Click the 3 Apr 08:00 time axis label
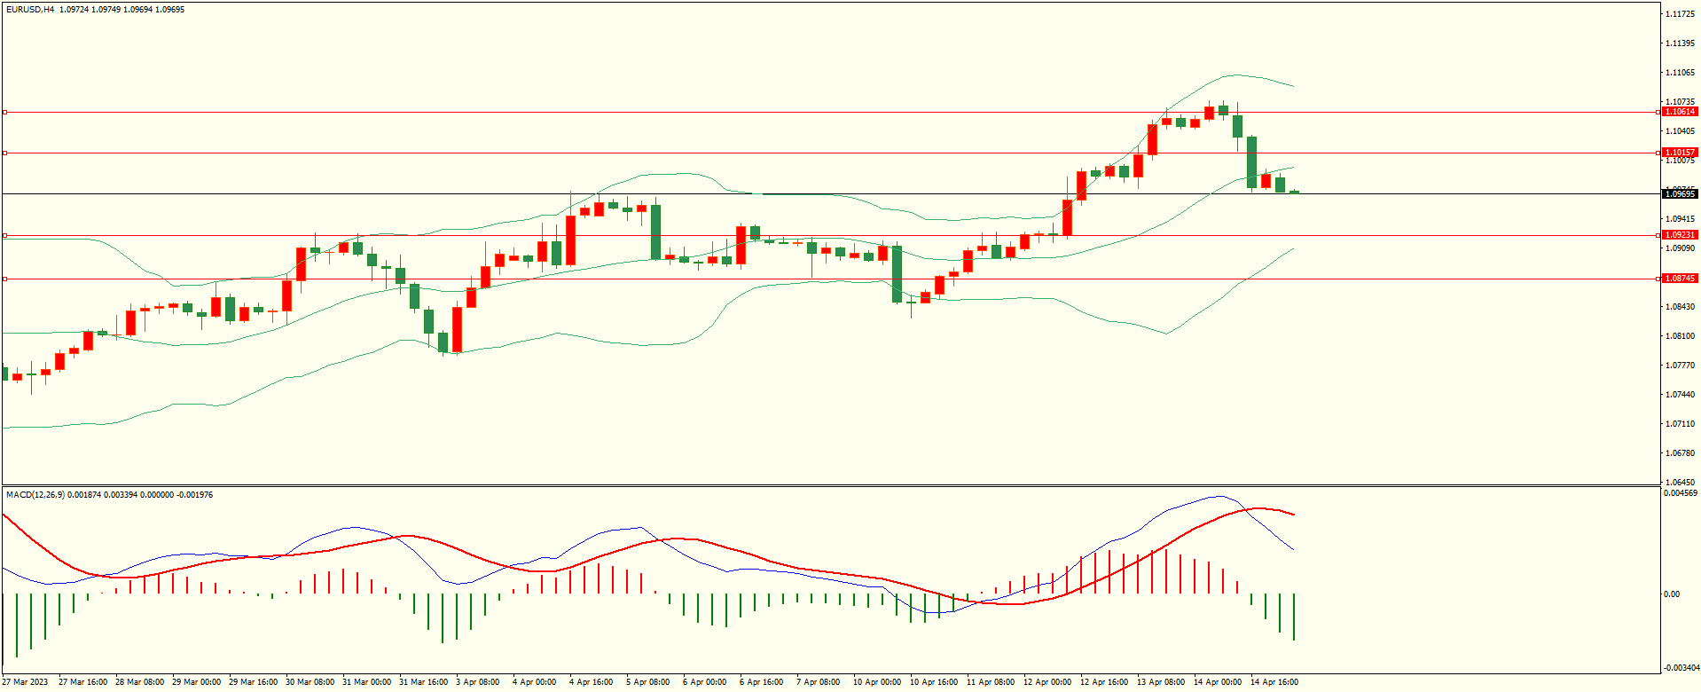Image resolution: width=1701 pixels, height=692 pixels. [x=477, y=682]
